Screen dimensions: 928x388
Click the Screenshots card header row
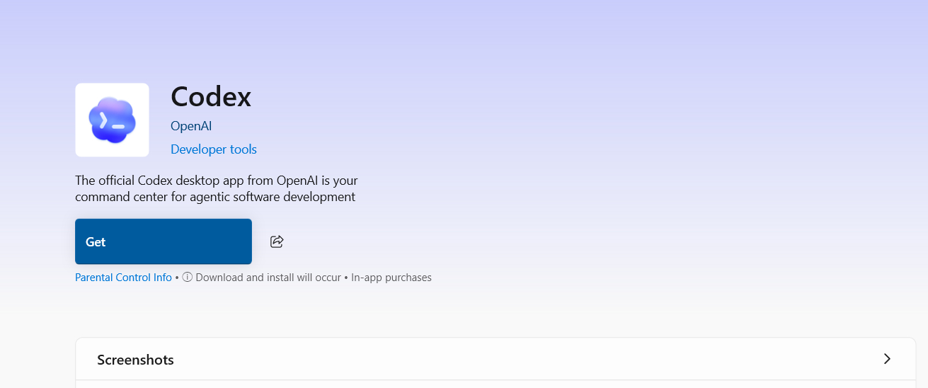[495, 359]
